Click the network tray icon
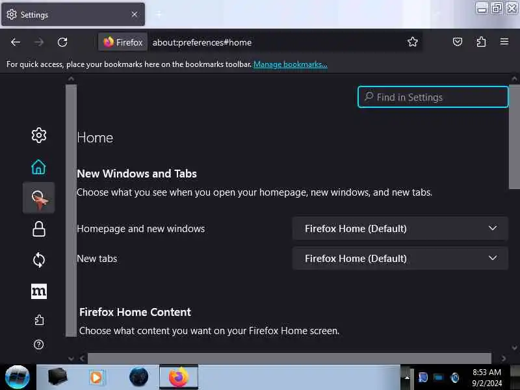 pyautogui.click(x=438, y=378)
